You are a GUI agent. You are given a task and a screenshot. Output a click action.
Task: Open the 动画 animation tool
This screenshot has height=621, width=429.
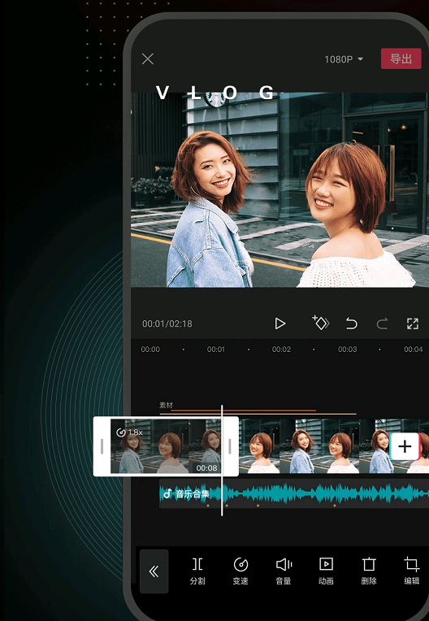click(x=326, y=571)
